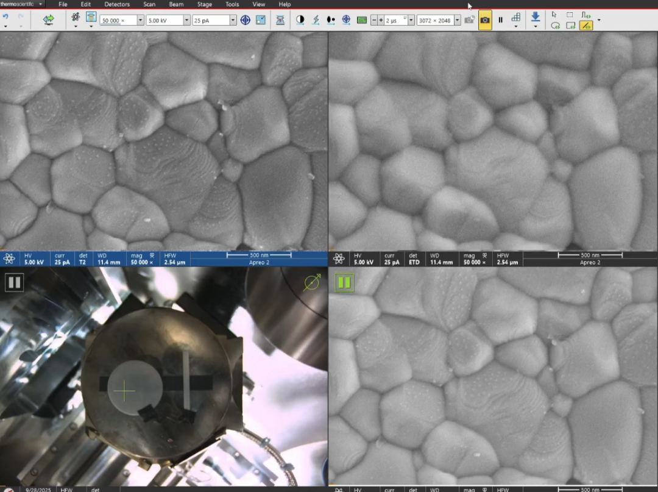Open the dwell time 2 µs dropdown

411,20
